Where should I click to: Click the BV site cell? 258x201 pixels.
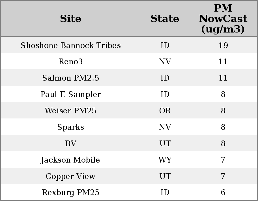[71, 144]
